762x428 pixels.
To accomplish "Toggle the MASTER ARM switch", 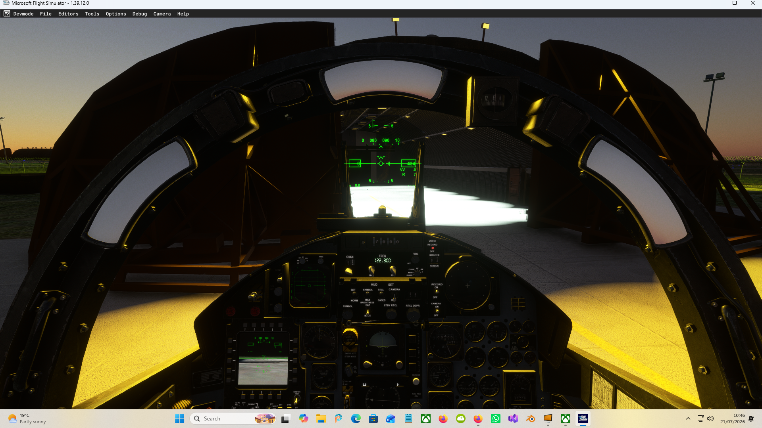I will coord(296,400).
